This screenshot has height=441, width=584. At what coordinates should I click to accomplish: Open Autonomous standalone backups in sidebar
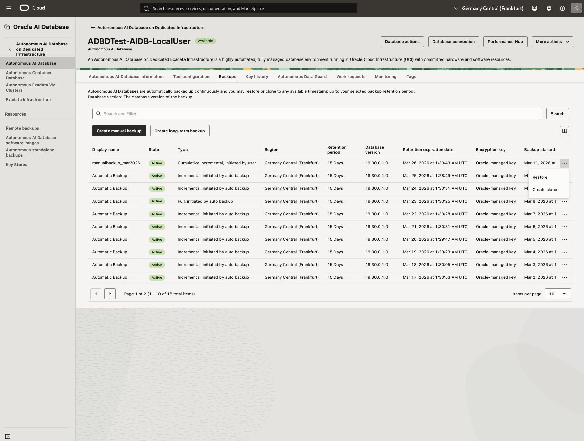pos(30,152)
